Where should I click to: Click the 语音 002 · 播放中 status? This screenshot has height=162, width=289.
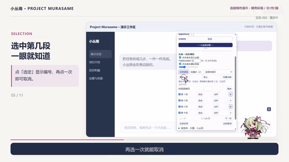coord(267,18)
